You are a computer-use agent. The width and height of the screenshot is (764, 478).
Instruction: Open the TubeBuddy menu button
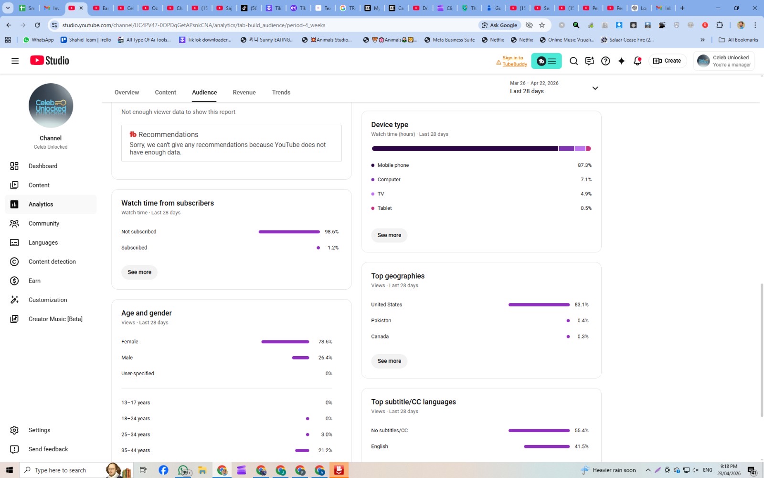[546, 61]
